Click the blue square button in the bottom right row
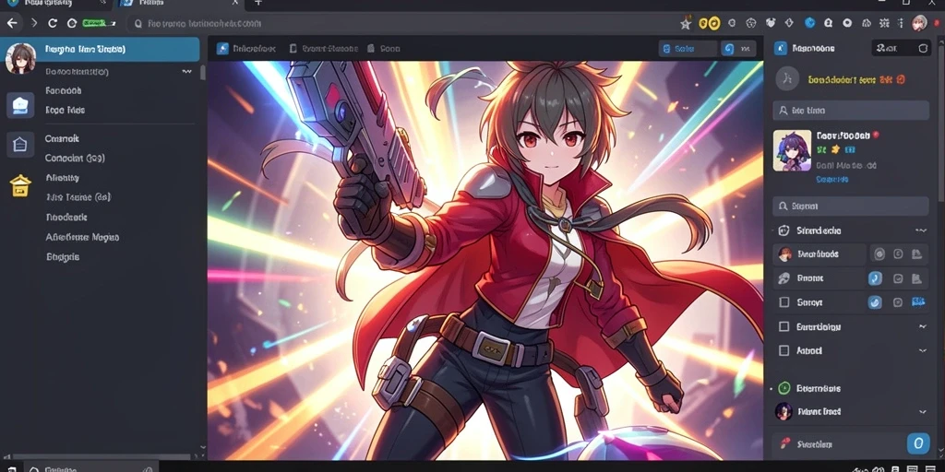945x472 pixels. 918,443
